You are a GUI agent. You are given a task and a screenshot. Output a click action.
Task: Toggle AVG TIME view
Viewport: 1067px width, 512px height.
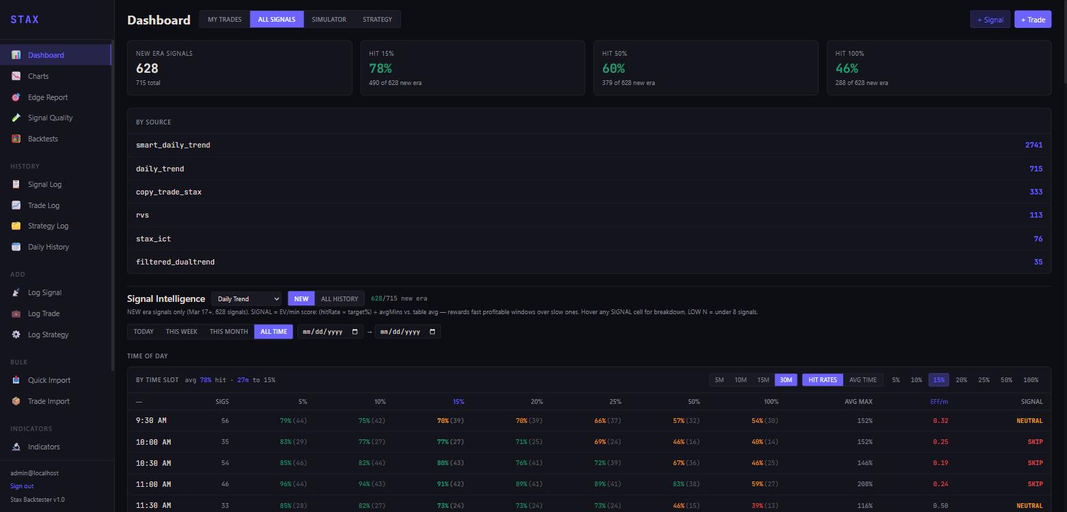tap(863, 380)
